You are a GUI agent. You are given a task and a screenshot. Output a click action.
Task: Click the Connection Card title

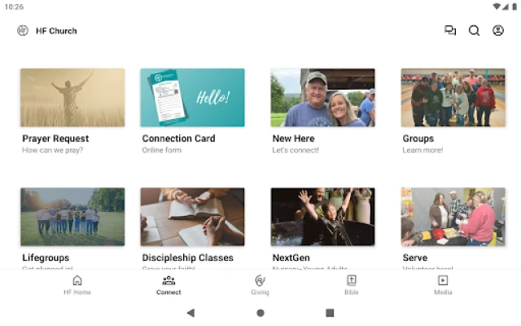pyautogui.click(x=179, y=139)
